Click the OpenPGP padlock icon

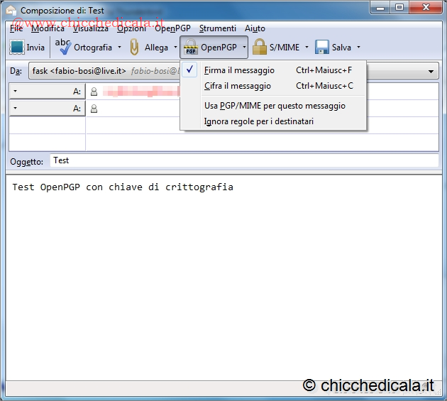coord(190,48)
